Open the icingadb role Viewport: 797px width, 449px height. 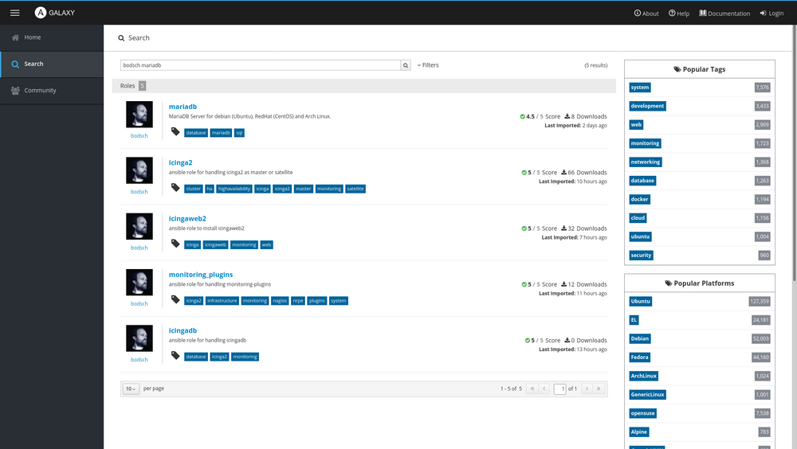point(183,330)
